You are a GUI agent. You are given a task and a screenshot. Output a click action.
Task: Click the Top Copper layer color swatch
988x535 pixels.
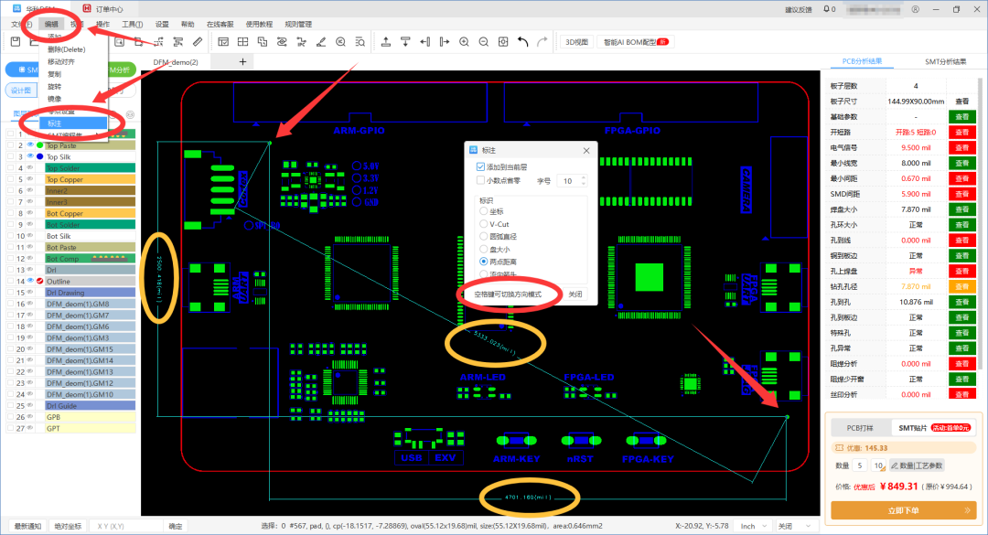pos(90,179)
